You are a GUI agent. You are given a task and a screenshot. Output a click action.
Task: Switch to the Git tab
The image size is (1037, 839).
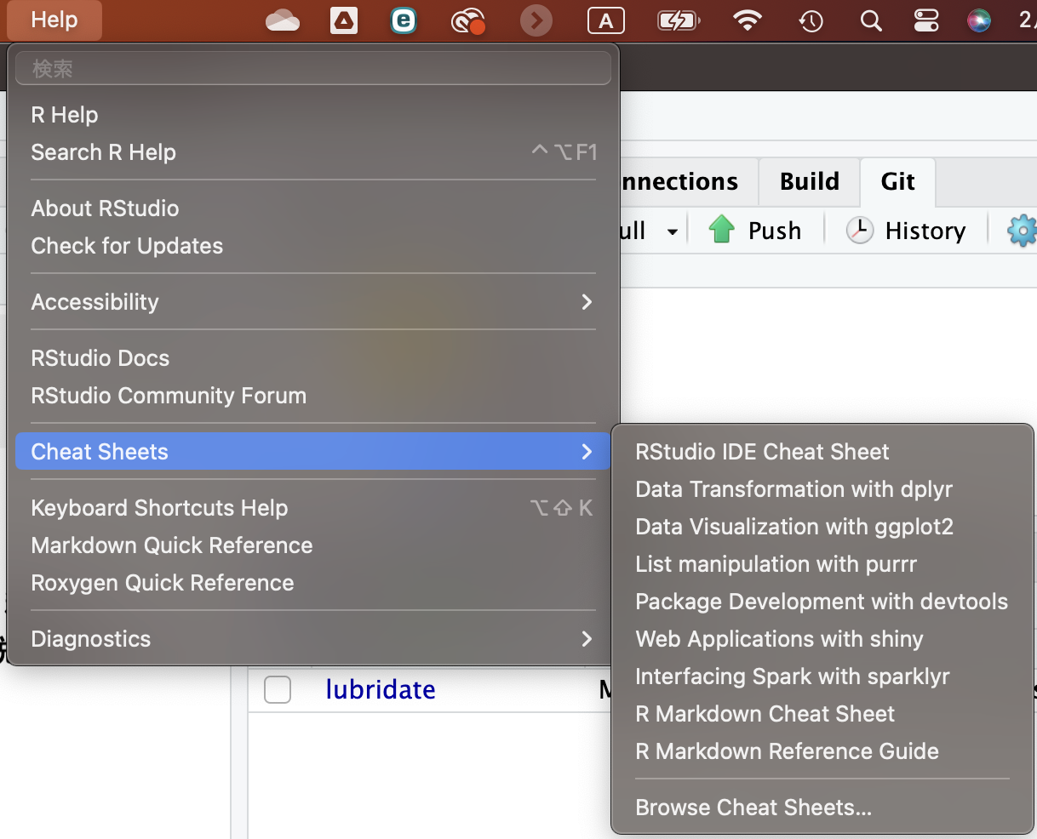[898, 181]
